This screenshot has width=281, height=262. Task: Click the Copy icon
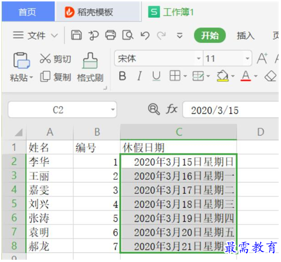(45, 76)
